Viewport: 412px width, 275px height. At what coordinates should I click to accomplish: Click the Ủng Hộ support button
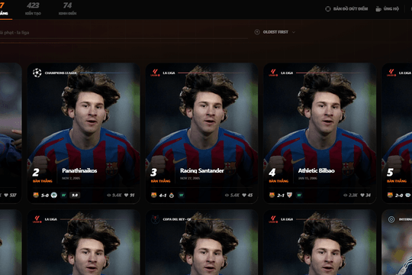click(x=388, y=9)
